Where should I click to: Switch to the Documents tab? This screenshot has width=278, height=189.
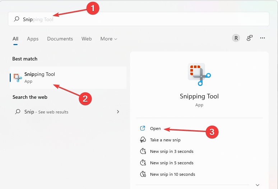[x=60, y=39]
